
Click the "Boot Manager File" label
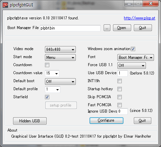(x=23, y=28)
